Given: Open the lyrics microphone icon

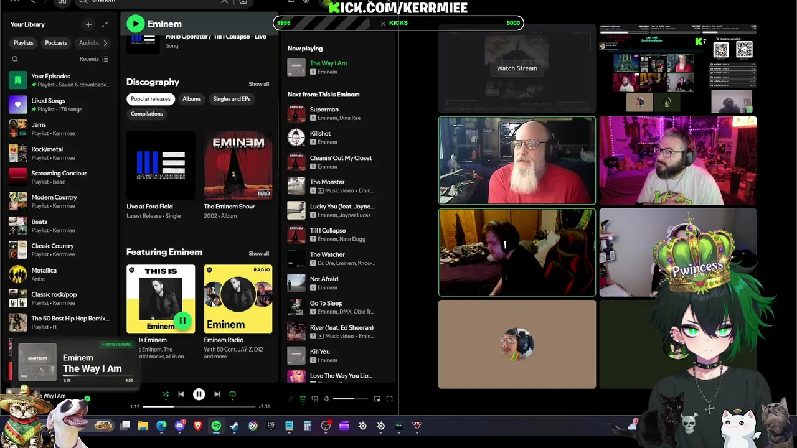Looking at the screenshot, I should pyautogui.click(x=290, y=399).
